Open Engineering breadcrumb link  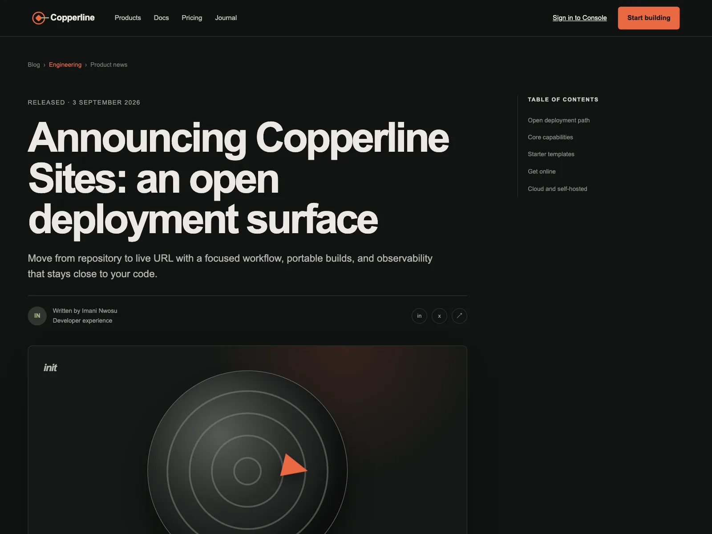tap(65, 65)
